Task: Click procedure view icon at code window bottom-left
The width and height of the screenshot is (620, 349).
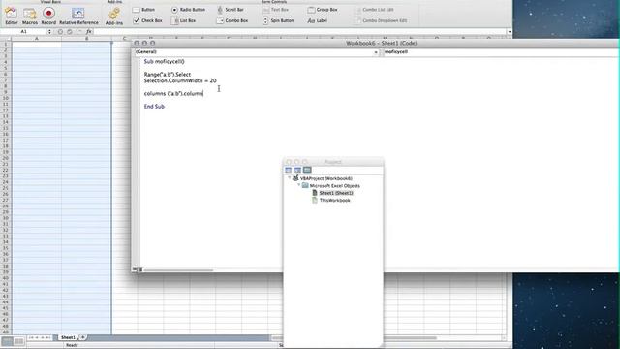Action: [x=135, y=270]
